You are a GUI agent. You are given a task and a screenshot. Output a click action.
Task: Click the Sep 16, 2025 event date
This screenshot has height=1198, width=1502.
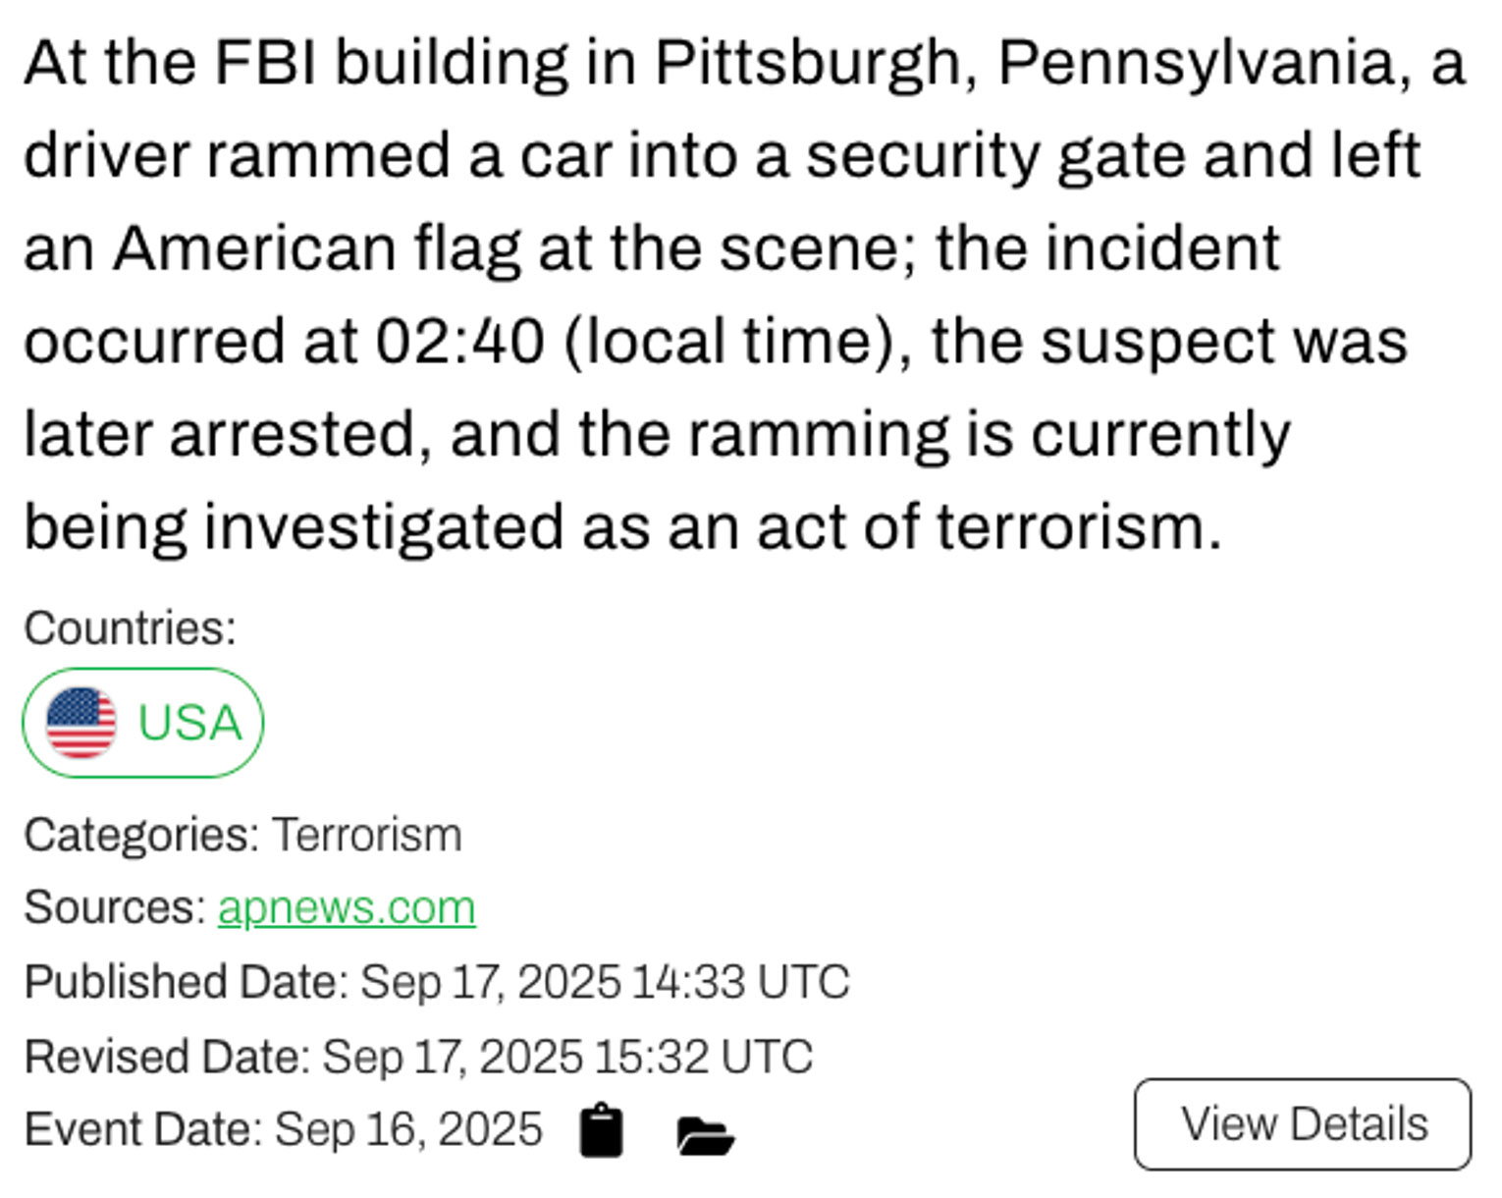[408, 1129]
